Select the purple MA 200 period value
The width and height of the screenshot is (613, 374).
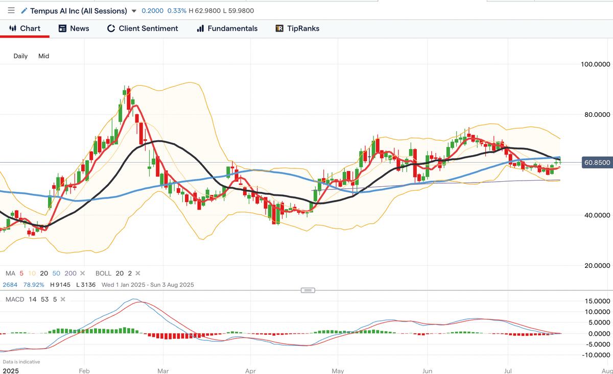(x=70, y=273)
